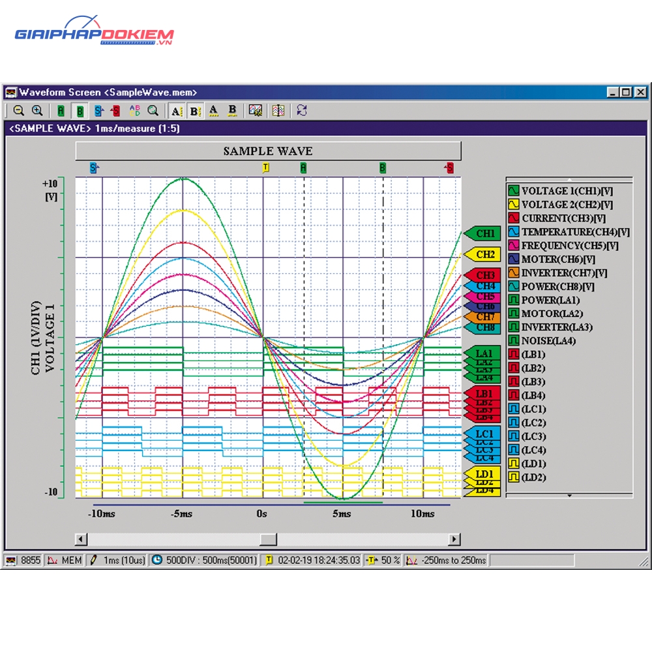Select POWER(LA1) in the legend
The image size is (652, 652).
pos(544,300)
